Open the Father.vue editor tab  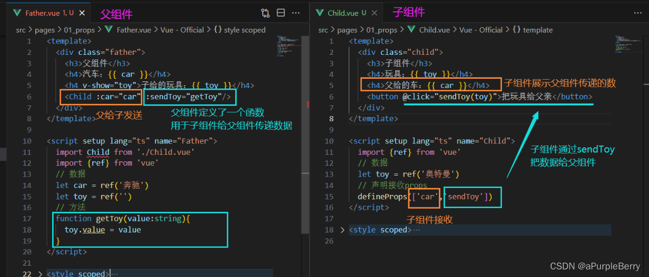point(49,13)
